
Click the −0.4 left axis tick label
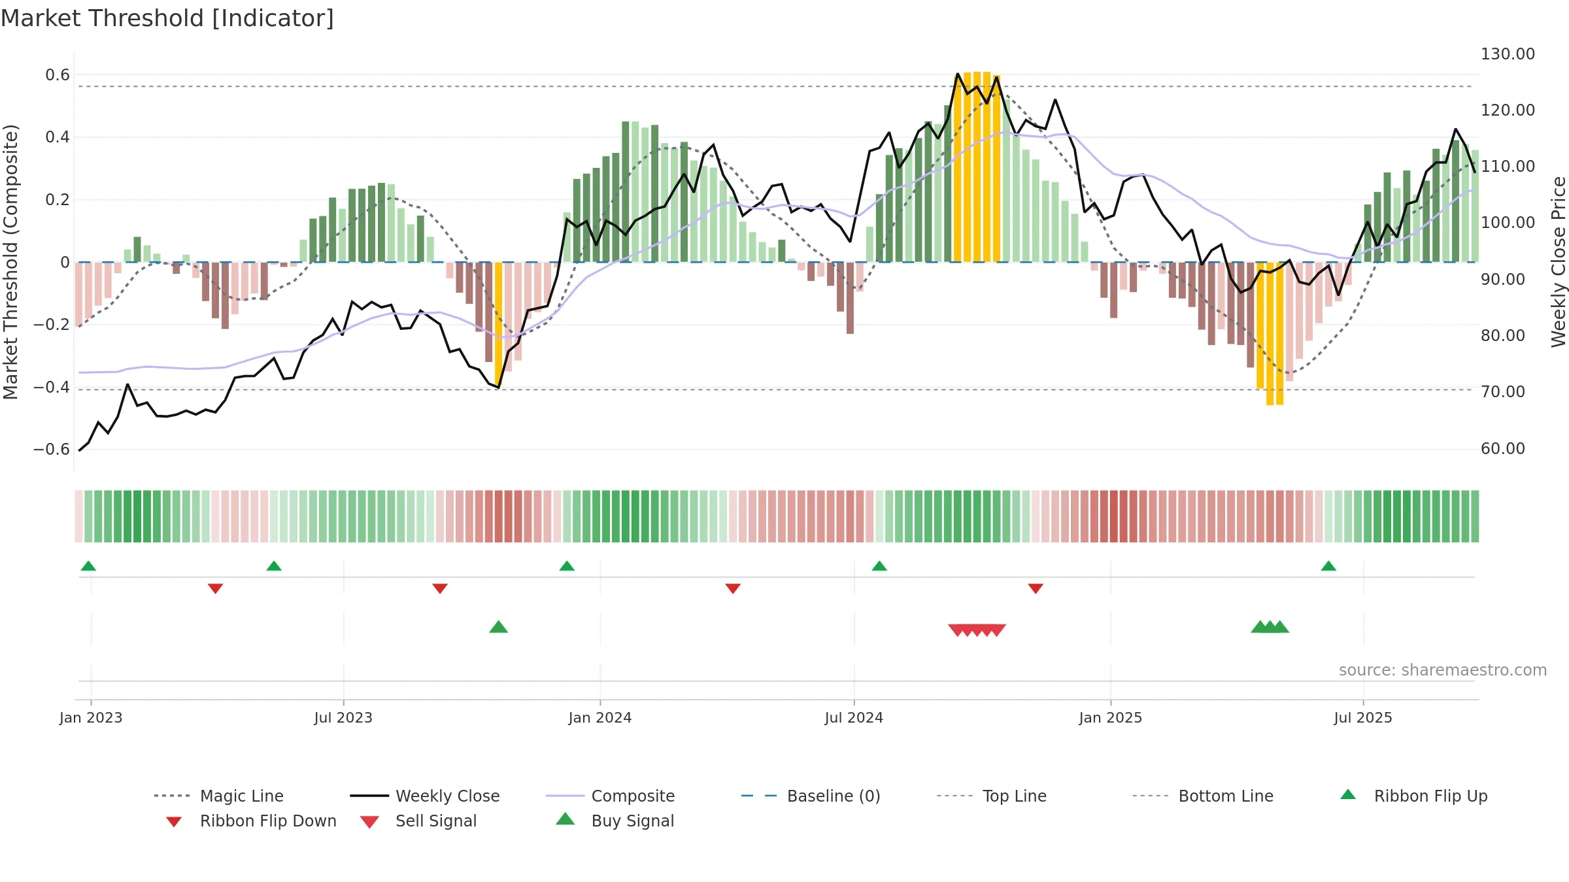pyautogui.click(x=52, y=387)
